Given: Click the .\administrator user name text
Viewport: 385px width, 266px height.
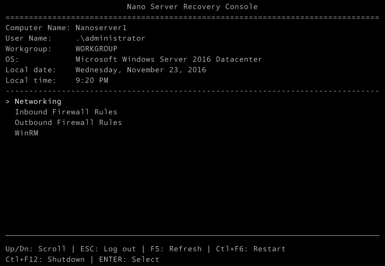Looking at the screenshot, I should pos(110,38).
